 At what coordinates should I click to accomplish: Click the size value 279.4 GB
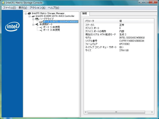[x=124, y=50]
